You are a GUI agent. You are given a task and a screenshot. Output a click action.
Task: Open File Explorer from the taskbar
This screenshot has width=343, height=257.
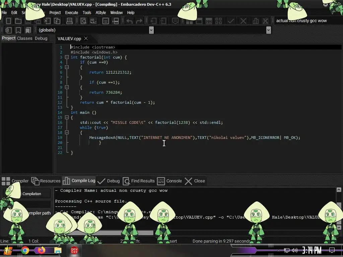coord(58,250)
